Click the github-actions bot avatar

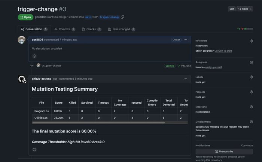point(22,79)
